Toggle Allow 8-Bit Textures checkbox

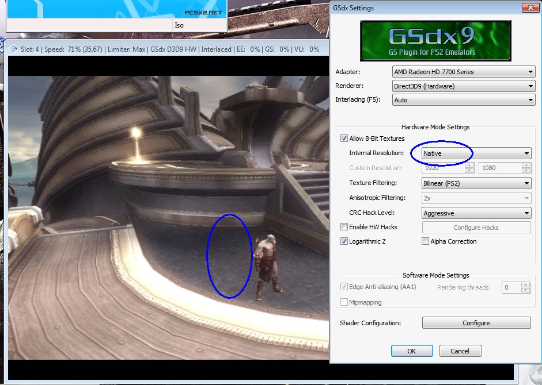(344, 138)
